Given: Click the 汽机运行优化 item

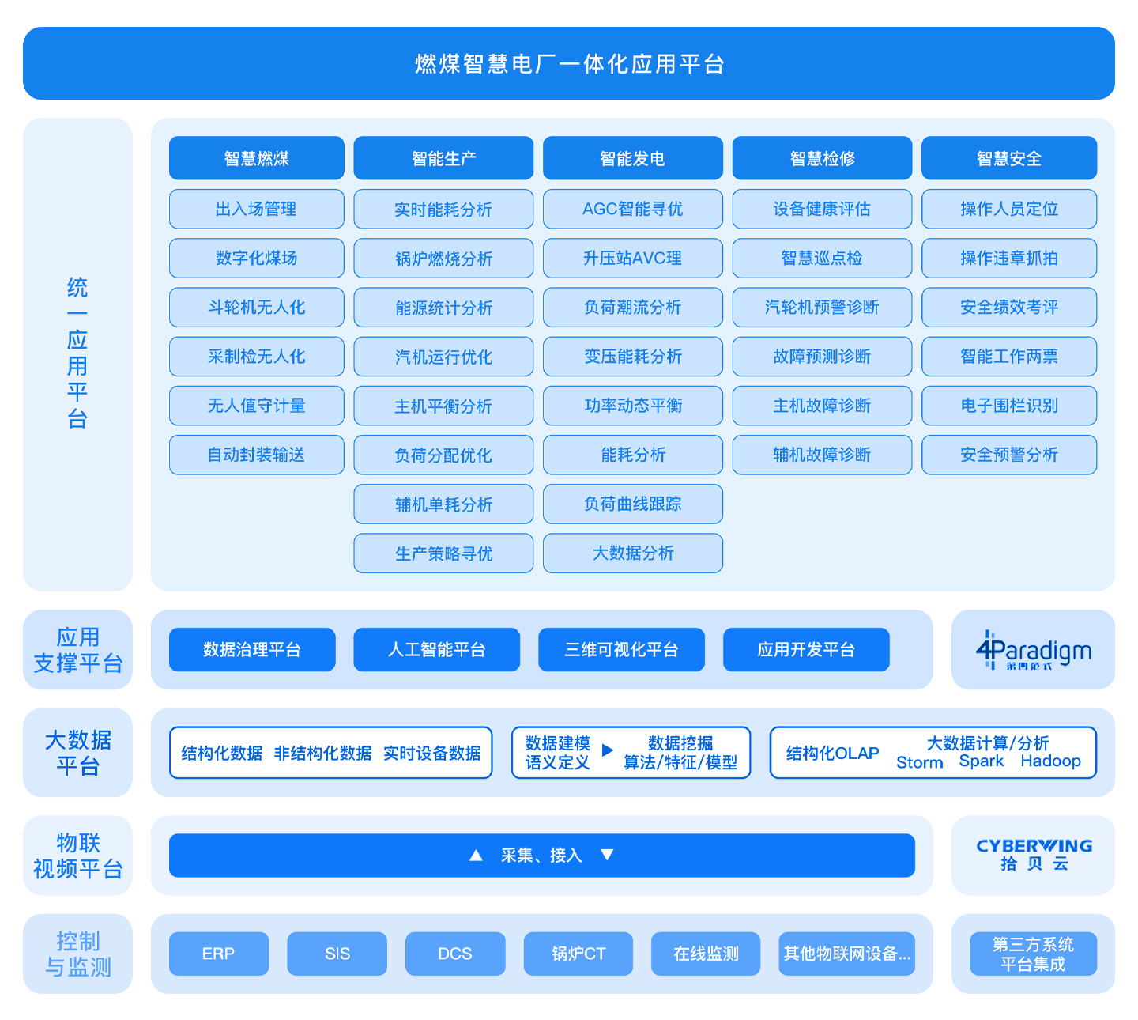Looking at the screenshot, I should pos(443,357).
